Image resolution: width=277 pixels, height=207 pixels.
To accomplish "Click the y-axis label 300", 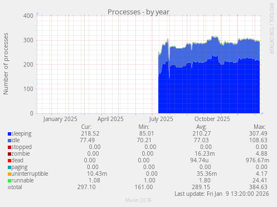I will (x=28, y=40).
